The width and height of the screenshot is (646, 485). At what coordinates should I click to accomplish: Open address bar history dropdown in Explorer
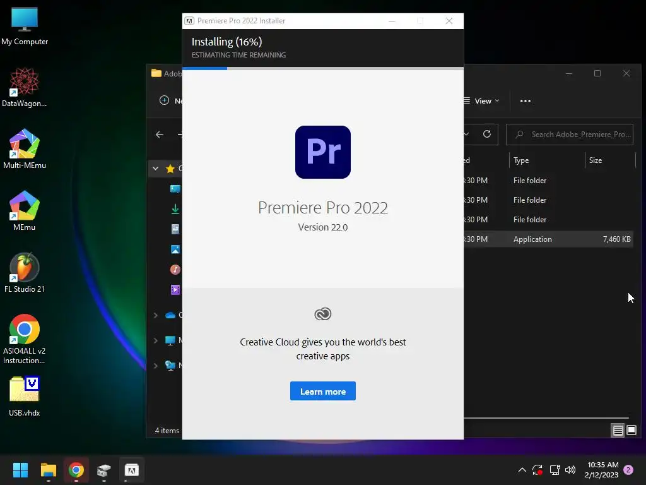point(467,135)
